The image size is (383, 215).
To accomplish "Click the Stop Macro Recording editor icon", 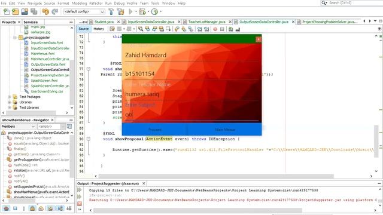I will [x=222, y=29].
